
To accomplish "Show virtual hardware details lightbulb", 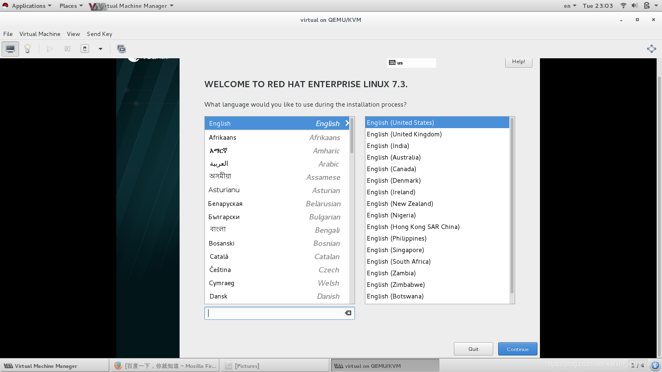I will [28, 49].
